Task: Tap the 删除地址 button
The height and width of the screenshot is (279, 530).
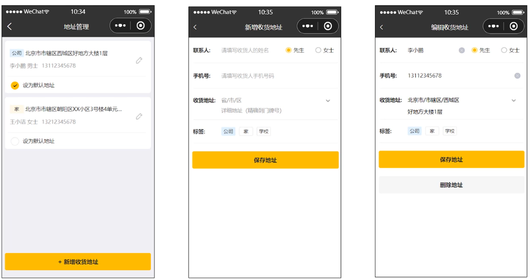Action: 451,185
